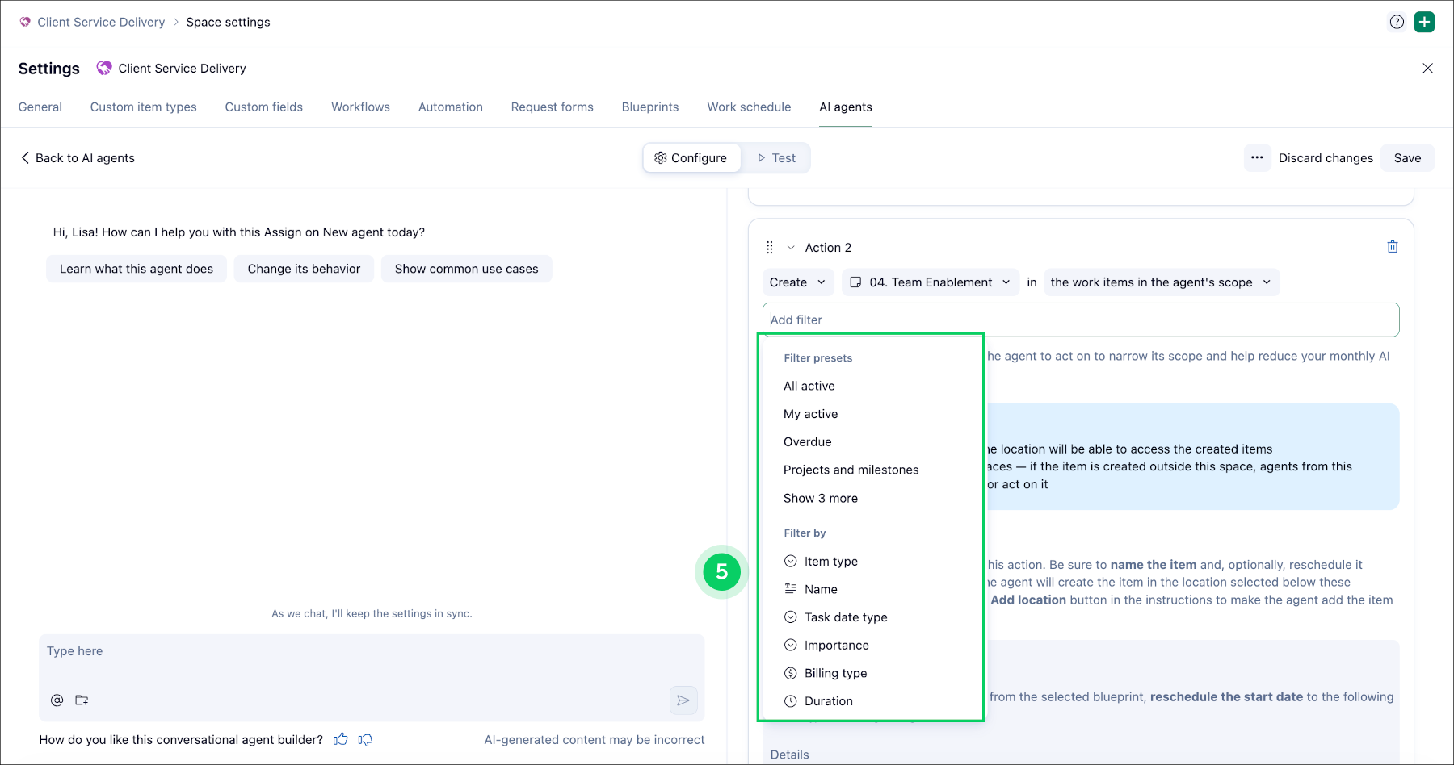Open the Automation tab
This screenshot has width=1454, height=765.
(x=451, y=107)
